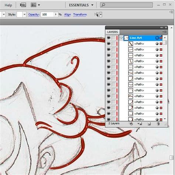Image resolution: width=175 pixels, height=175 pixels.
Task: Hide the first <Path> under Line Art
Action: [x=109, y=44]
